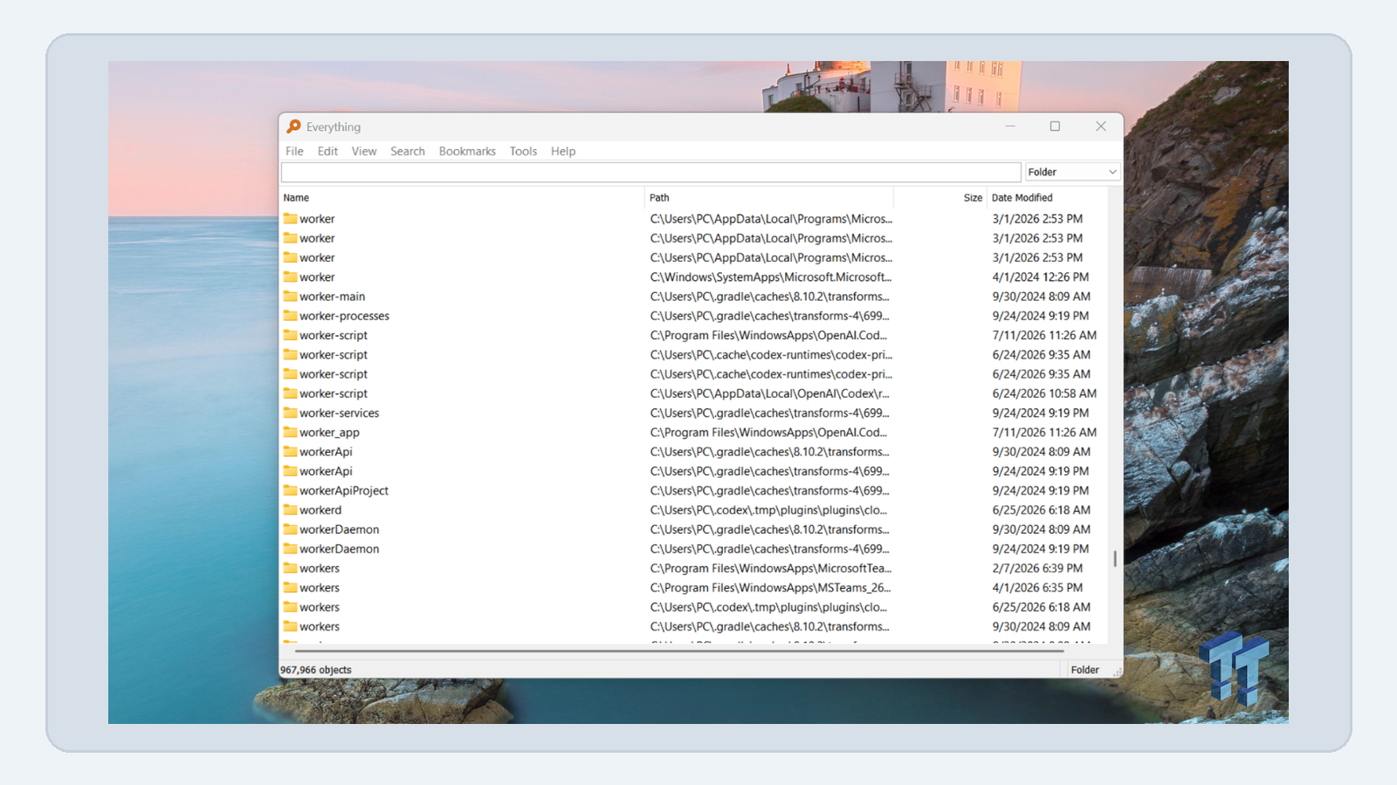Viewport: 1397px width, 785px height.
Task: Maximize the Everything window
Action: click(1055, 126)
